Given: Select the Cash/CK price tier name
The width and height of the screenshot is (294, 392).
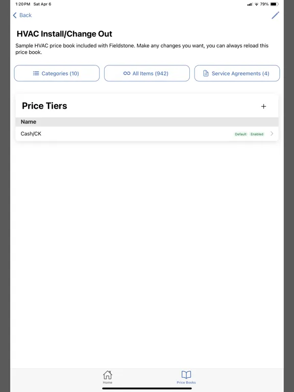Looking at the screenshot, I should coord(31,134).
